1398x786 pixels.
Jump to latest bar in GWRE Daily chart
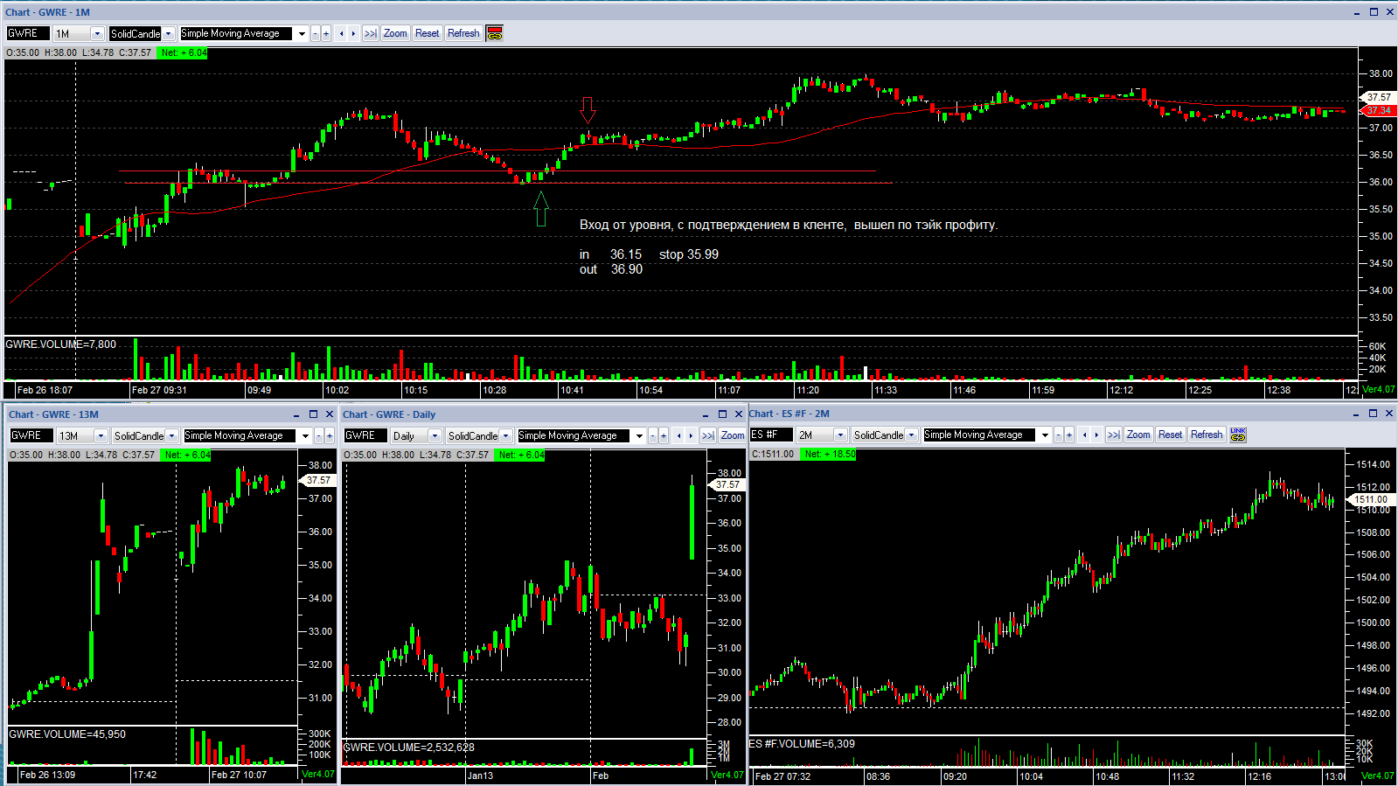[x=708, y=435]
